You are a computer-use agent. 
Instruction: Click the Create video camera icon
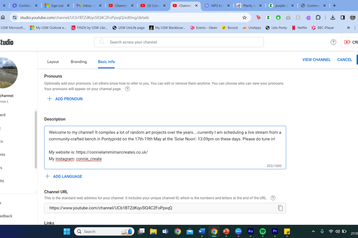pyautogui.click(x=347, y=42)
